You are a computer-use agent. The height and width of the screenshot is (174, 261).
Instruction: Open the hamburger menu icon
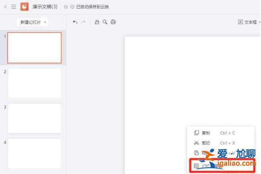click(x=13, y=7)
